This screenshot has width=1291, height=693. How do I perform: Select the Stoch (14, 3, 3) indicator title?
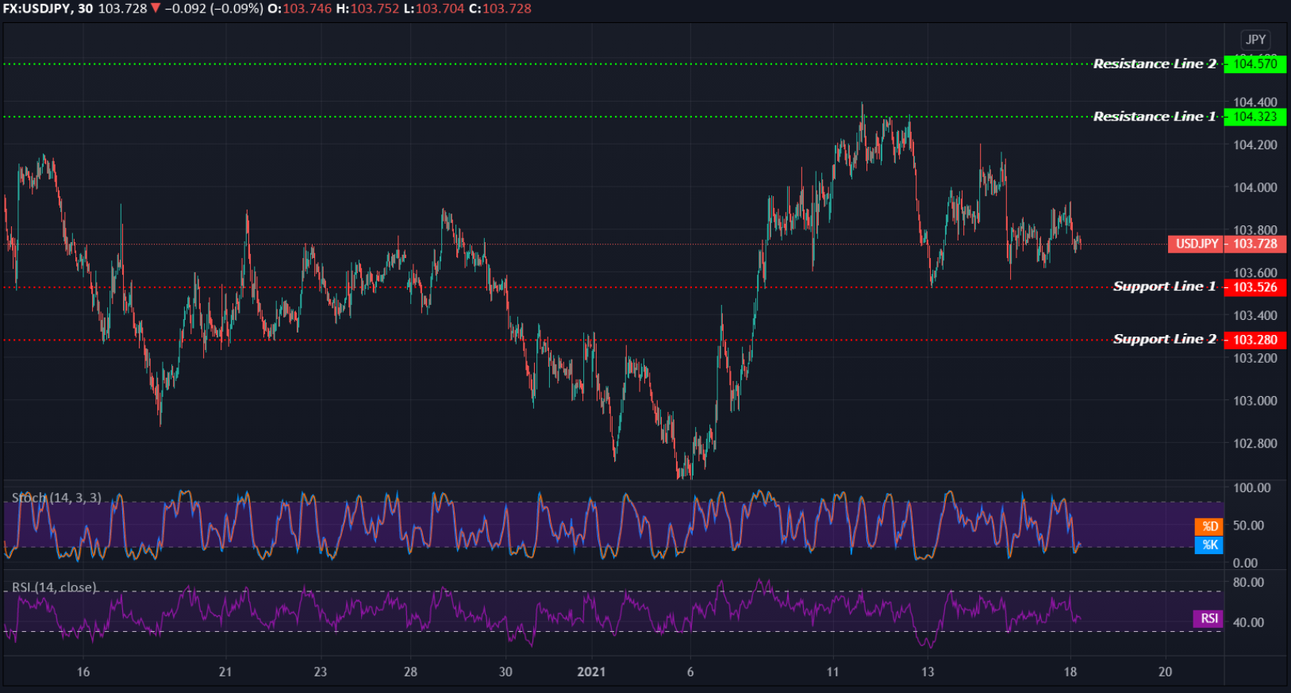(x=56, y=498)
